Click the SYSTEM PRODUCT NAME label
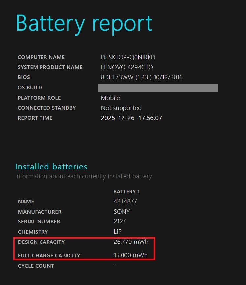This screenshot has height=285, width=246. (50, 67)
